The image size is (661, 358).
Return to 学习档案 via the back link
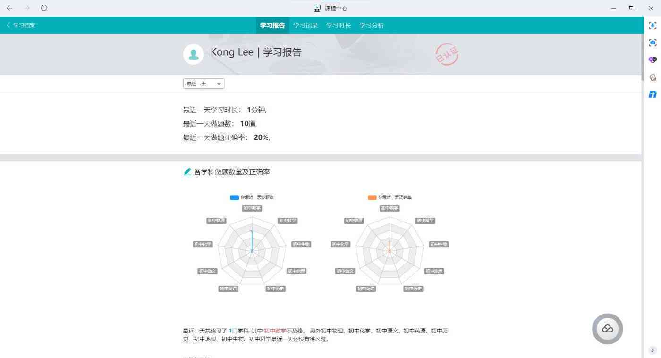tap(21, 25)
